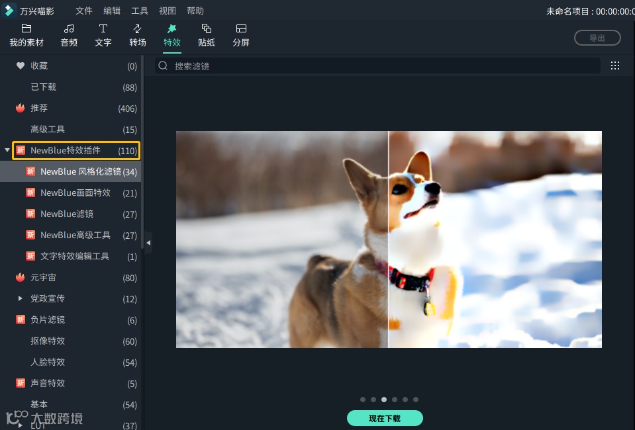Select the NewBlue特效插件 category

pyautogui.click(x=76, y=150)
